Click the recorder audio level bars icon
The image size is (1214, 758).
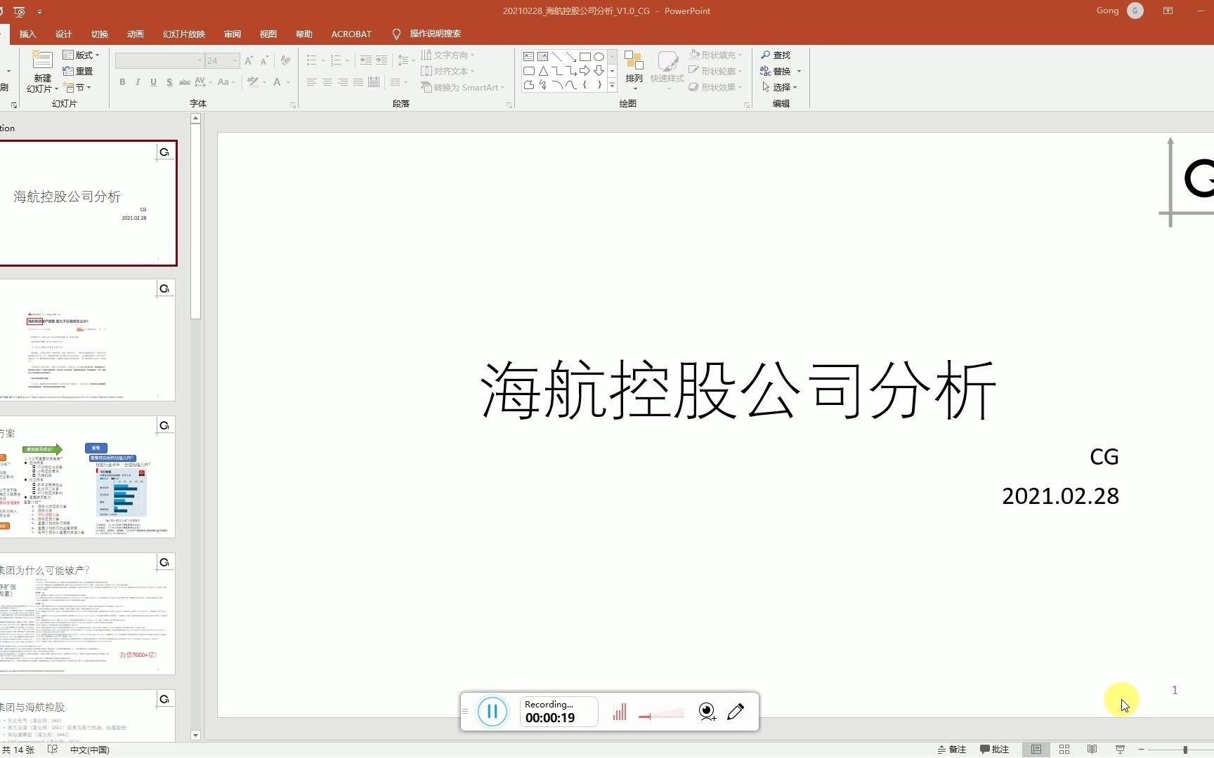coord(620,712)
